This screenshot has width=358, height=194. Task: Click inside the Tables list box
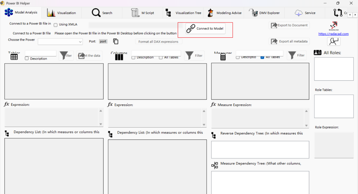coord(54,81)
